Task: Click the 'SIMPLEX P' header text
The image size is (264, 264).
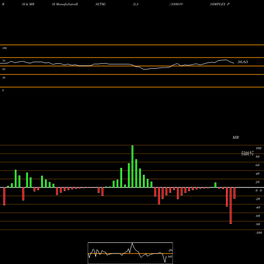Action: (x=220, y=4)
